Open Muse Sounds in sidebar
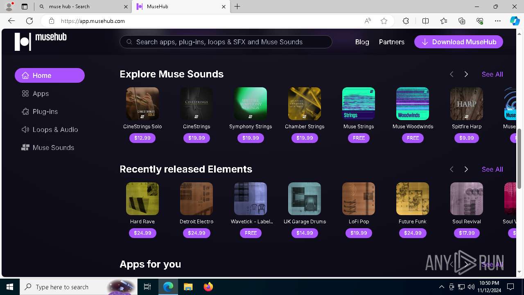This screenshot has height=295, width=524. point(48,147)
